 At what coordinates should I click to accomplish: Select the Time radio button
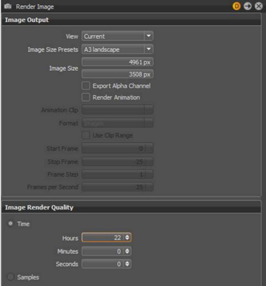coord(11,224)
